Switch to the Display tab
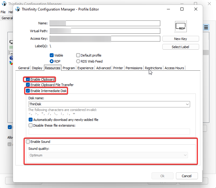This screenshot has height=188, width=216. click(x=37, y=68)
